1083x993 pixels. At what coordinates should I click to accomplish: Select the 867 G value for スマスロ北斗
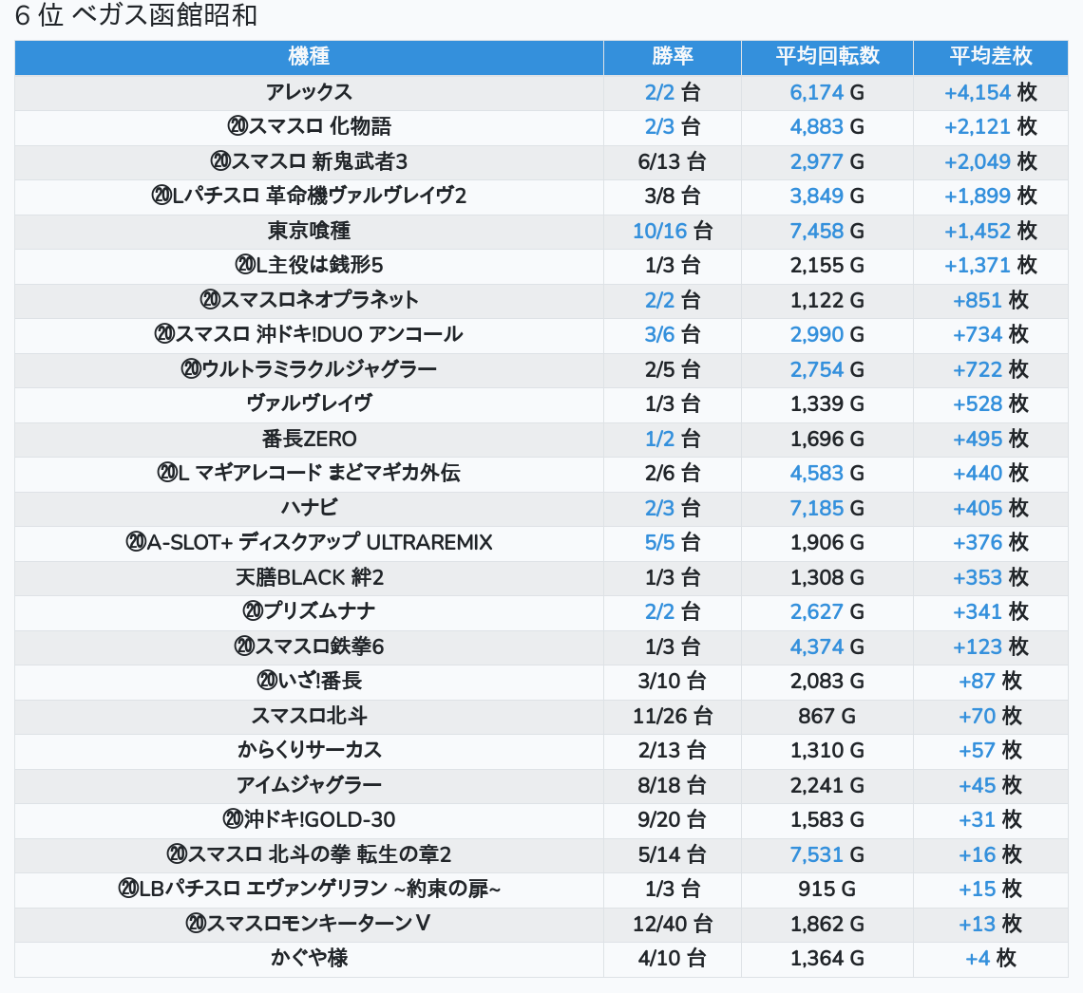(x=826, y=716)
